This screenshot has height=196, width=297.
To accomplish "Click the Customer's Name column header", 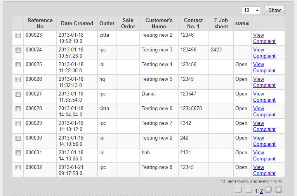I will tap(159, 23).
